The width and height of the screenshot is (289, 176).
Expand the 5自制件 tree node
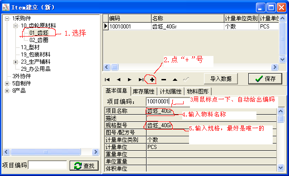[x=7, y=83]
